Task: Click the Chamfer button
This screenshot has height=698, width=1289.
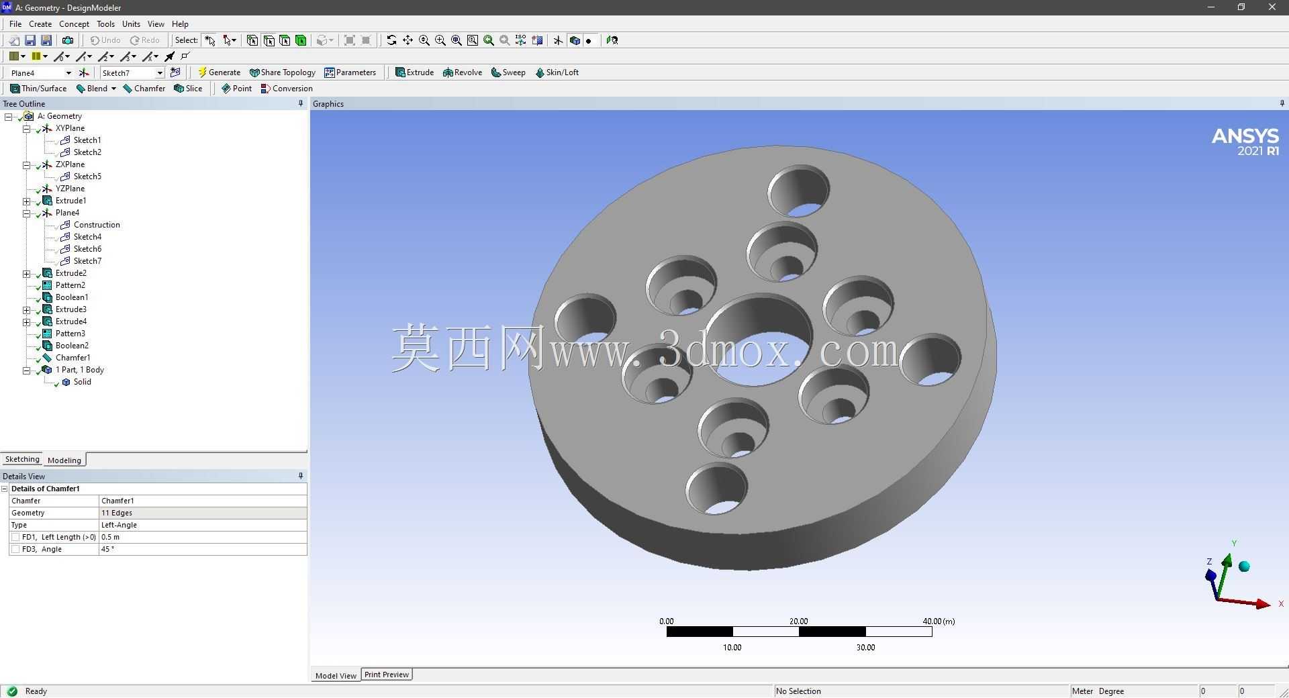Action: click(x=144, y=89)
